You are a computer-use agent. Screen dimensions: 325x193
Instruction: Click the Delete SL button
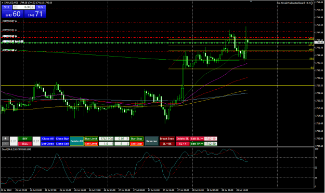[x=183, y=139]
